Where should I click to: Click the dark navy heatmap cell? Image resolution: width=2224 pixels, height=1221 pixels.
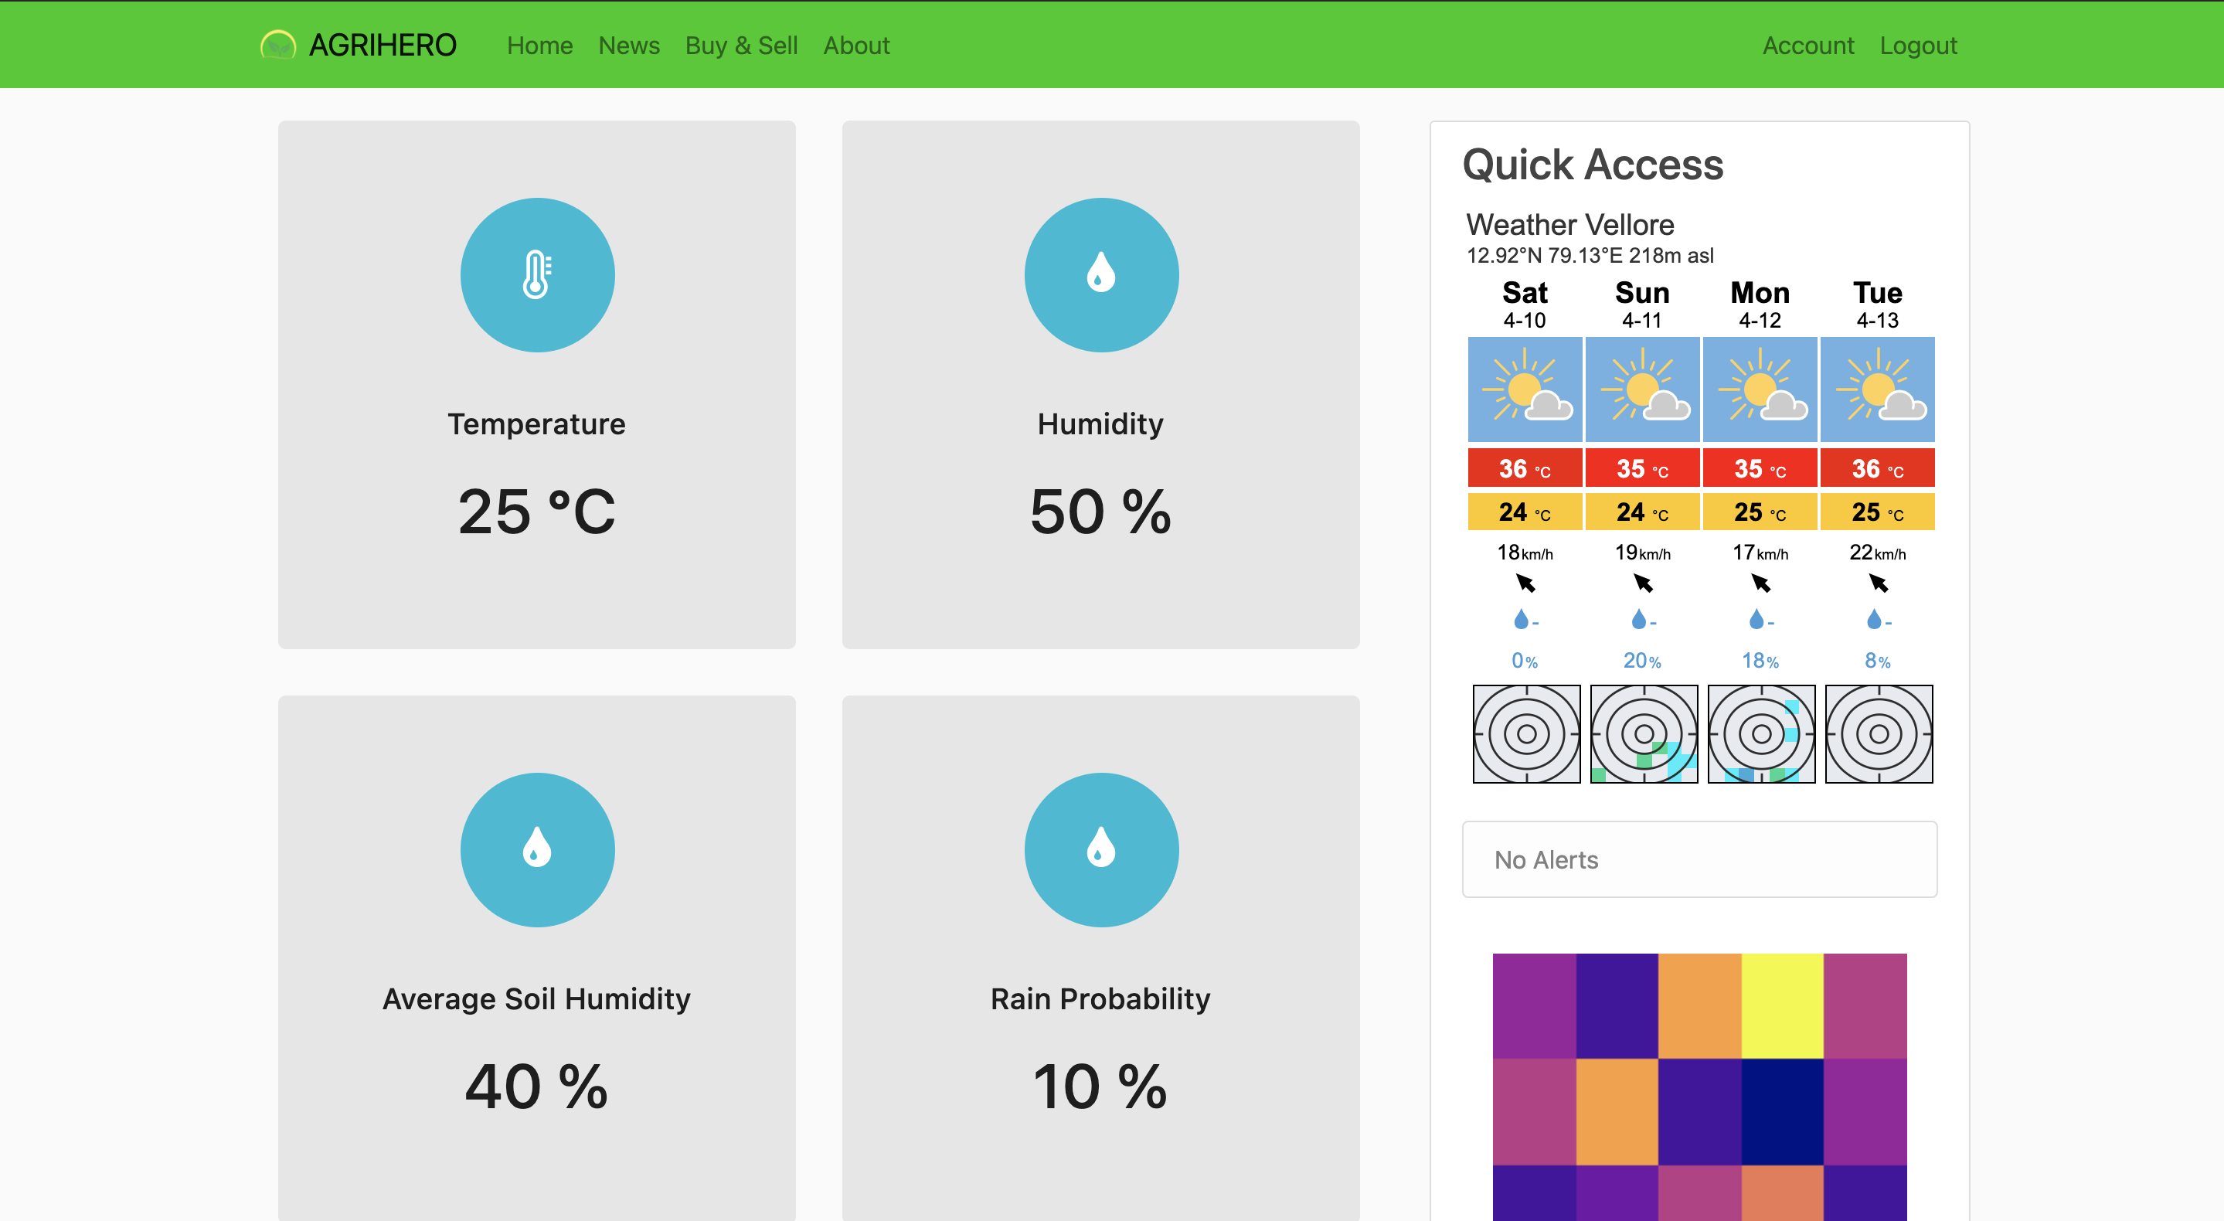click(x=1782, y=1111)
